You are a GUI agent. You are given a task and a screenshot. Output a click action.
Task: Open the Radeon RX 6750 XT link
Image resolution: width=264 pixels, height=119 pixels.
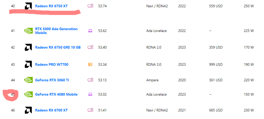point(51,6)
